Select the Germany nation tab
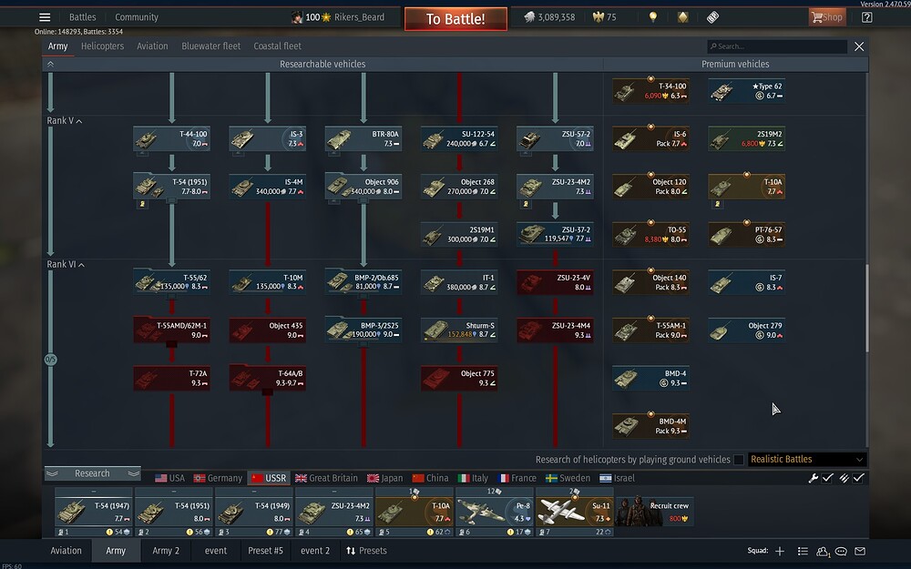Screen dimensions: 911x569 [218, 478]
